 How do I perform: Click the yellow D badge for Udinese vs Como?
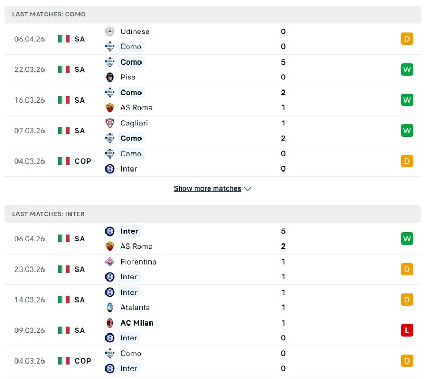407,39
